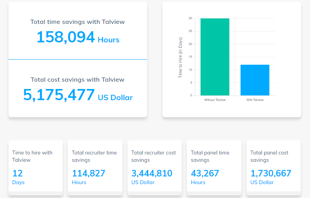Select the 114,827 hours value

[88, 173]
